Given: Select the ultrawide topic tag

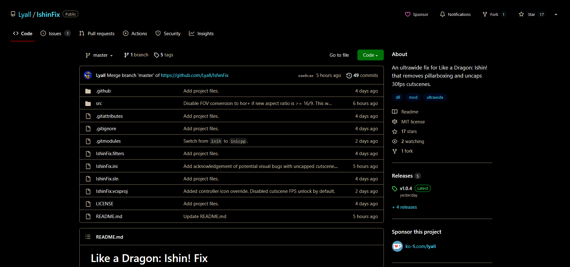Looking at the screenshot, I should [435, 97].
